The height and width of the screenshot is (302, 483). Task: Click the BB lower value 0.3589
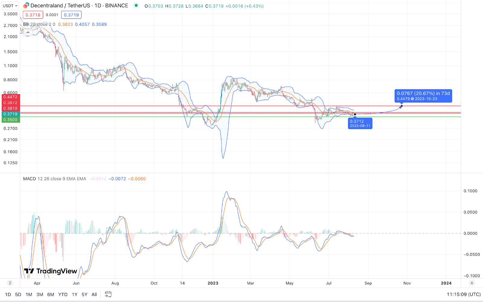pyautogui.click(x=99, y=24)
